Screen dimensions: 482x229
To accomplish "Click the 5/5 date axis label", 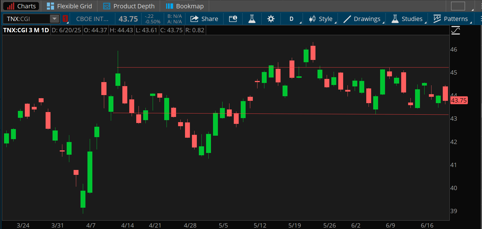I will coord(223,225).
